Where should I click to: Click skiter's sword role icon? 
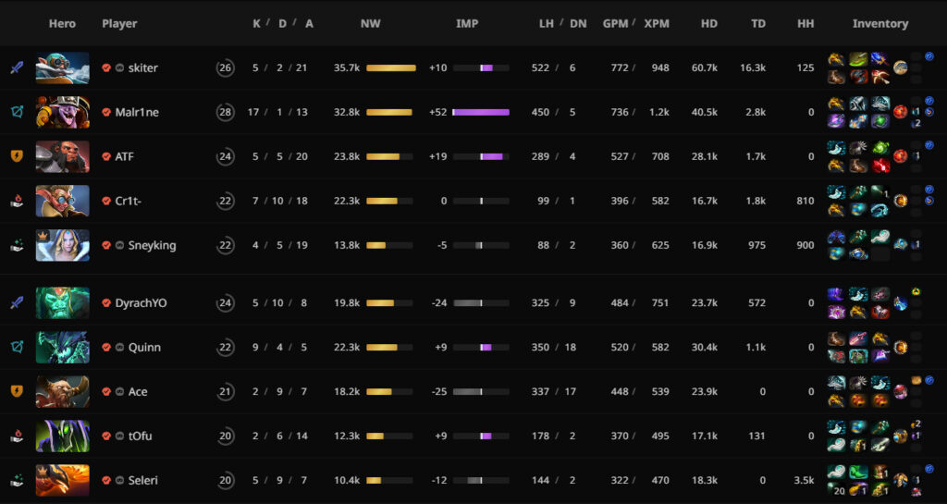pos(16,68)
